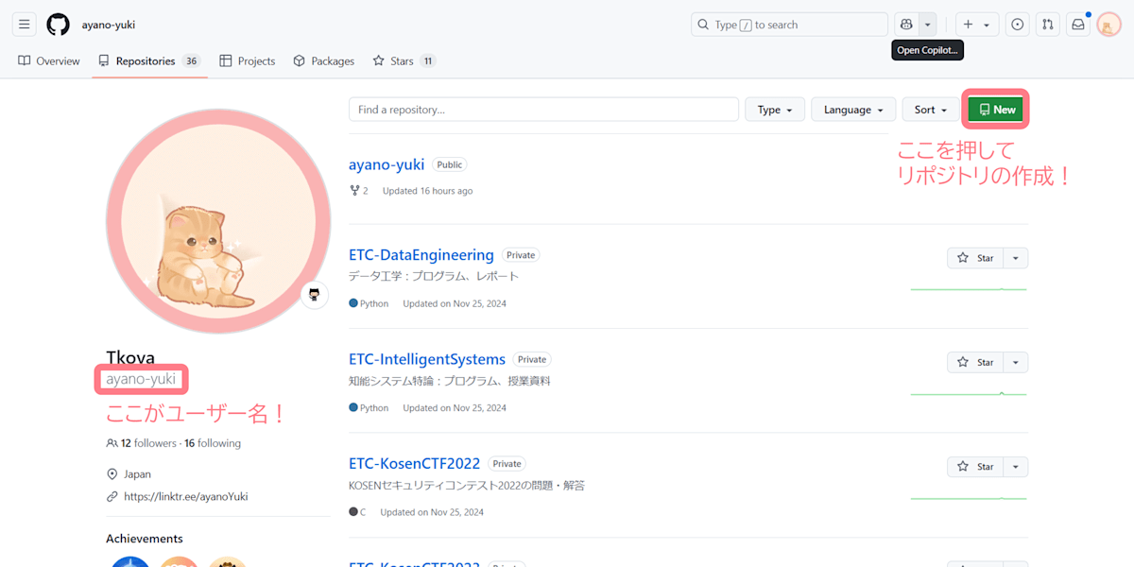Click the ayano-yuki name in the header
Screen dimensions: 1134x567
109,25
